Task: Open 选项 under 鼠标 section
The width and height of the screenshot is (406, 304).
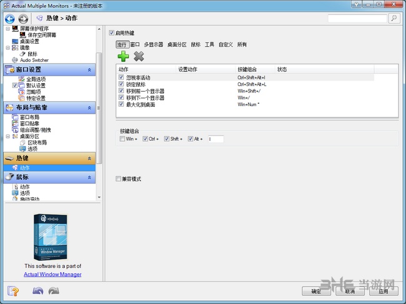Action: coord(24,193)
